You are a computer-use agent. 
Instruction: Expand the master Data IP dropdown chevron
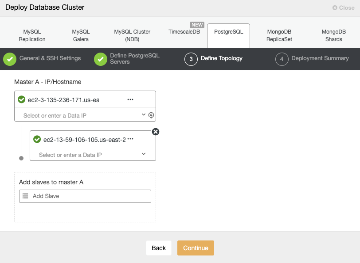click(x=144, y=114)
